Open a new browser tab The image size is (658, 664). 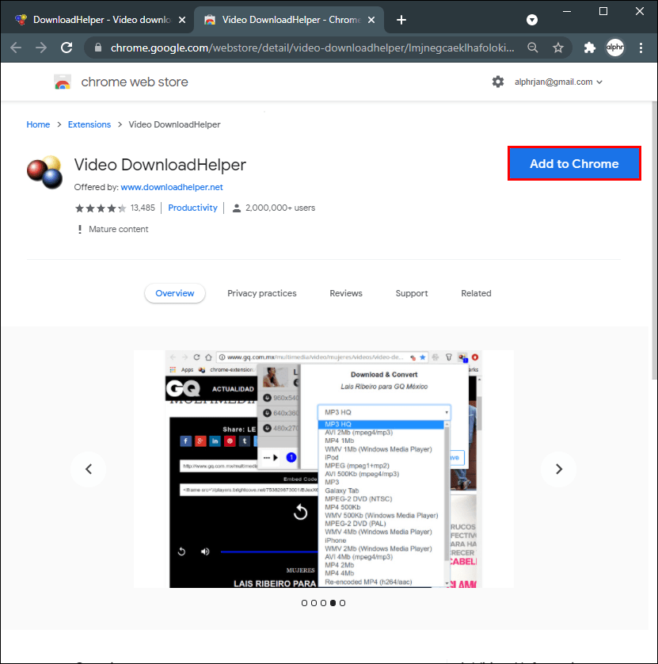(x=401, y=20)
